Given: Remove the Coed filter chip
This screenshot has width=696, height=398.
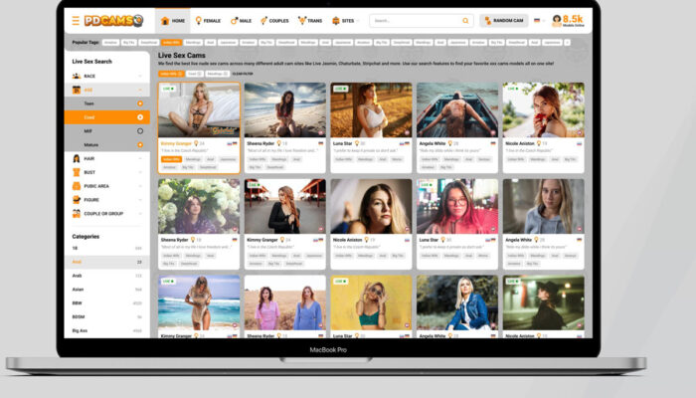Looking at the screenshot, I should (200, 74).
